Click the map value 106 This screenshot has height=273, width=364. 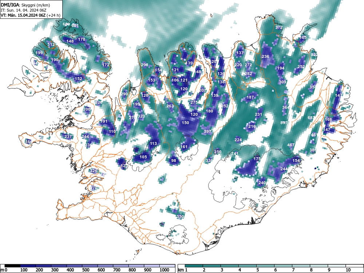[x=175, y=80]
